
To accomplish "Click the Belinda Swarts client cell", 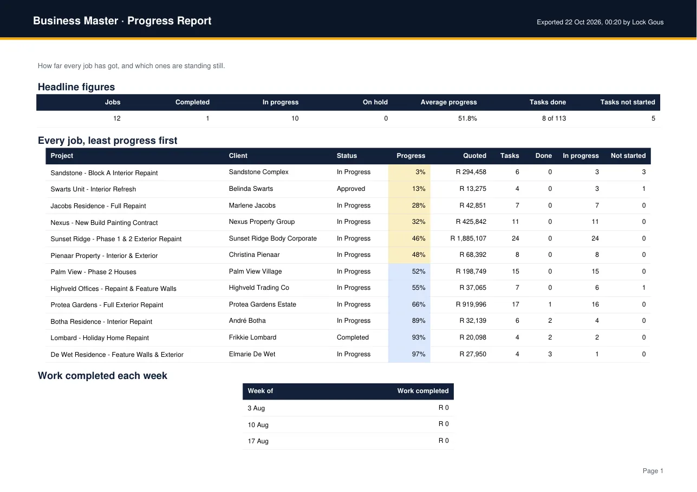I will coord(251,189).
